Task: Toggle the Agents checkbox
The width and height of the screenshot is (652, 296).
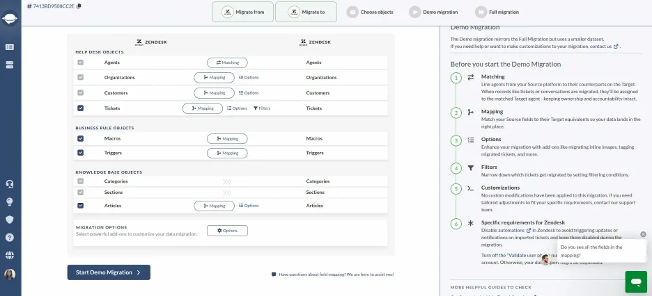Action: click(x=80, y=63)
